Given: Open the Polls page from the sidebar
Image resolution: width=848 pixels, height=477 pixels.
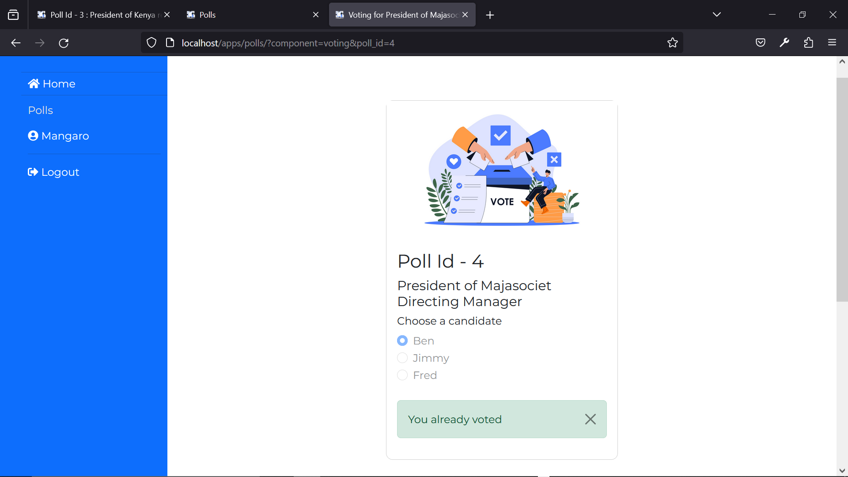Looking at the screenshot, I should (x=40, y=110).
